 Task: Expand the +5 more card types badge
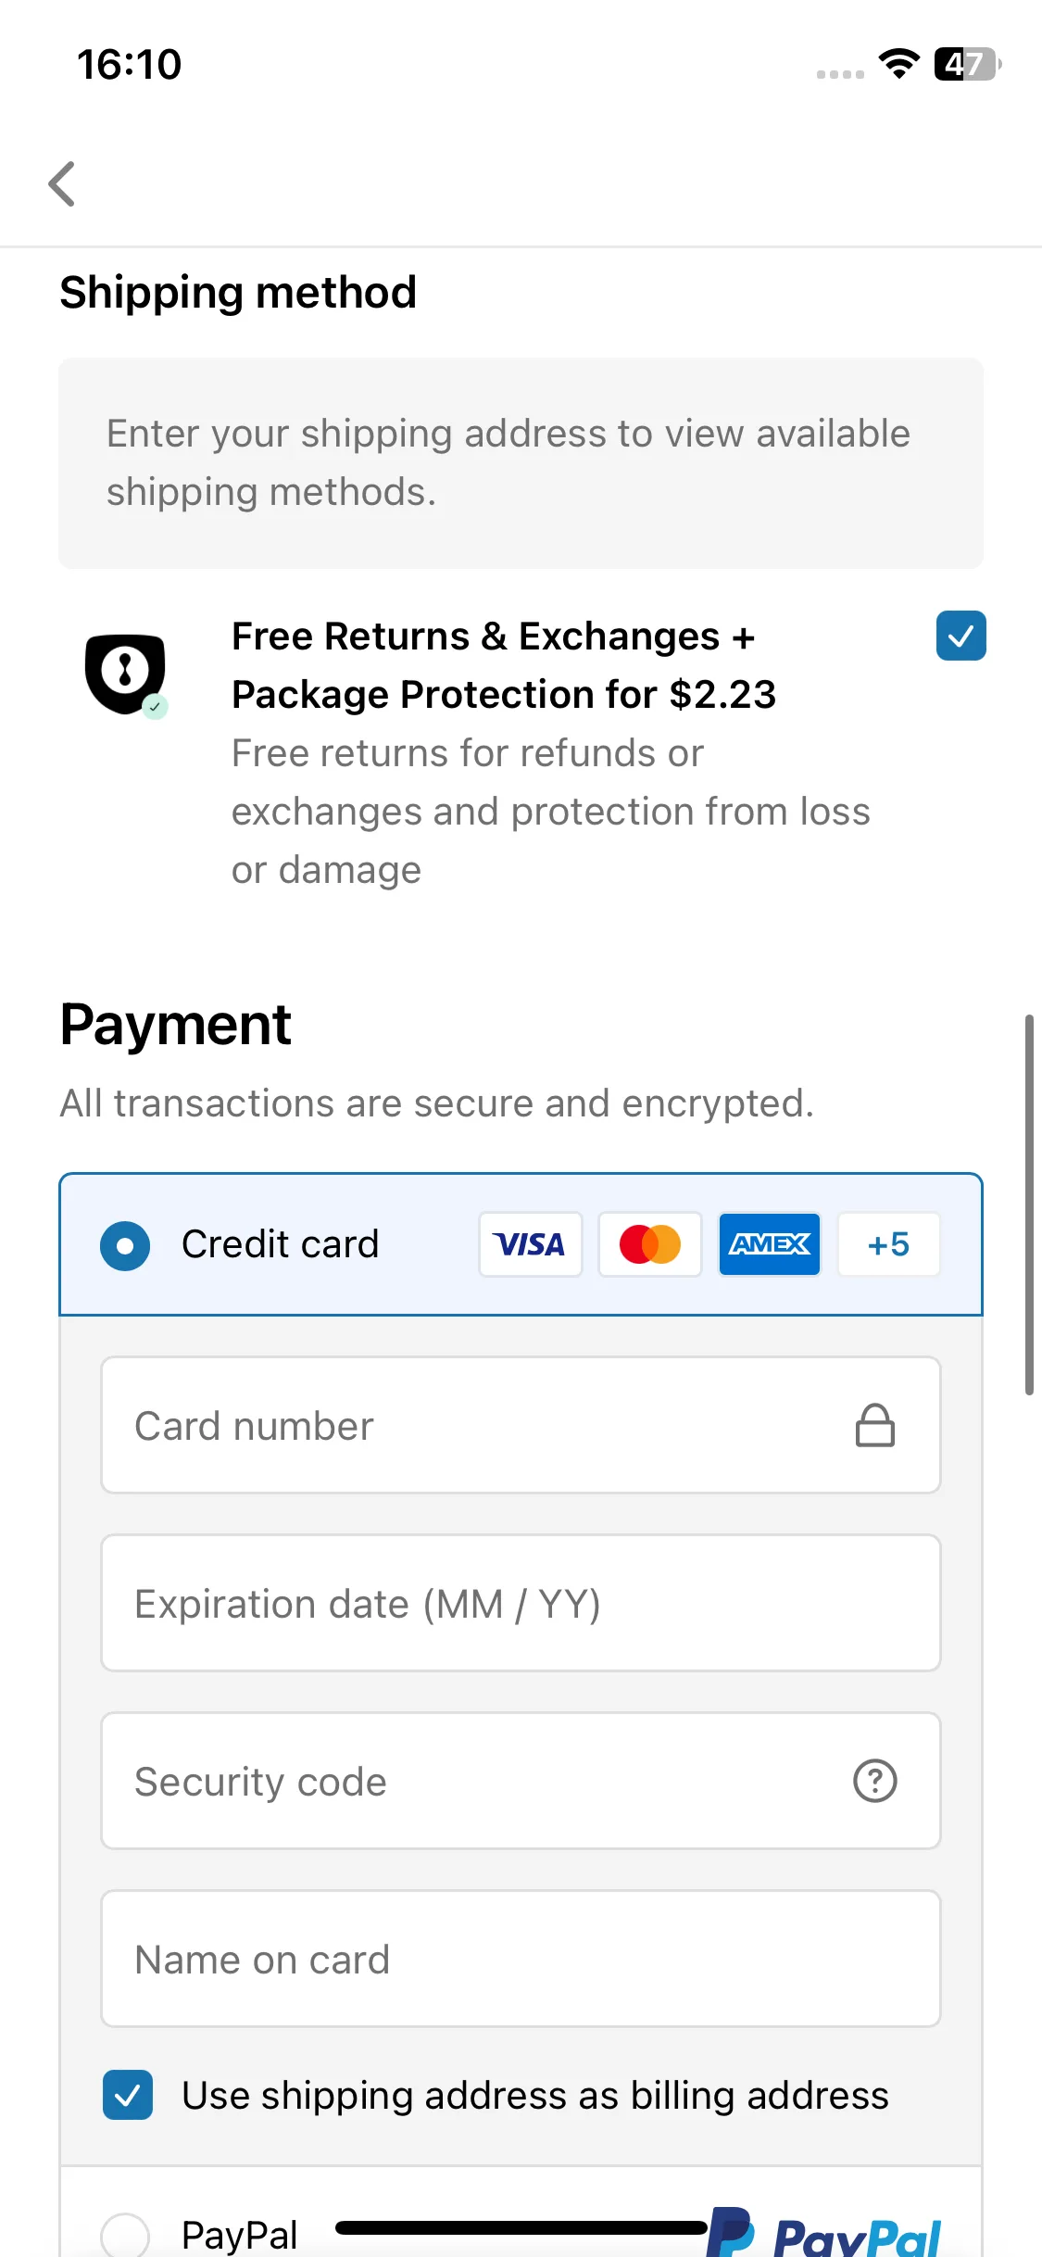coord(889,1244)
